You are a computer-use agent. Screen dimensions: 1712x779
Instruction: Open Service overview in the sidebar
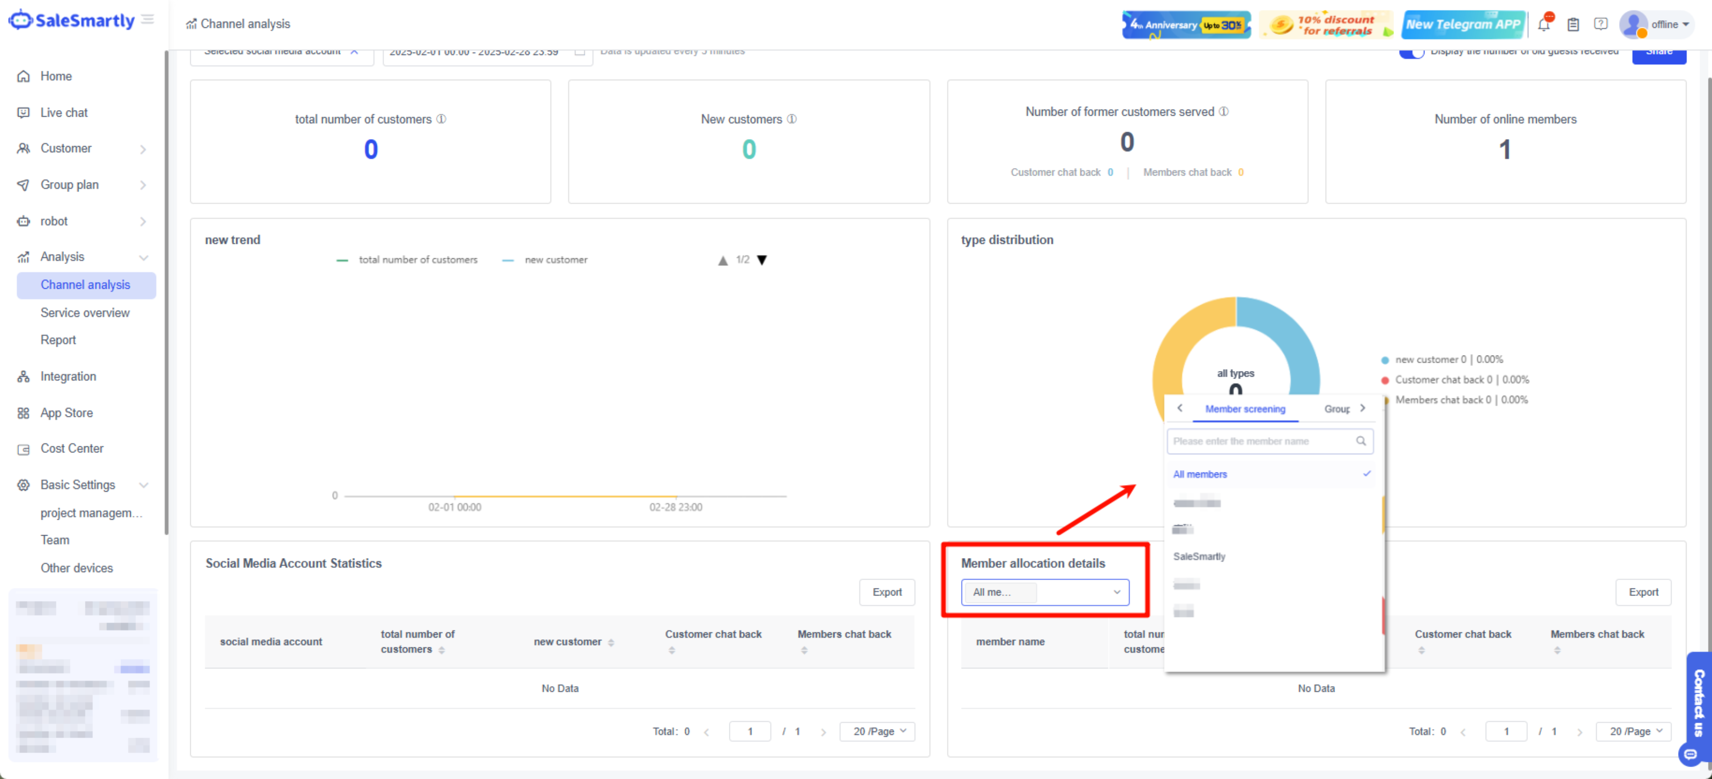(x=85, y=313)
